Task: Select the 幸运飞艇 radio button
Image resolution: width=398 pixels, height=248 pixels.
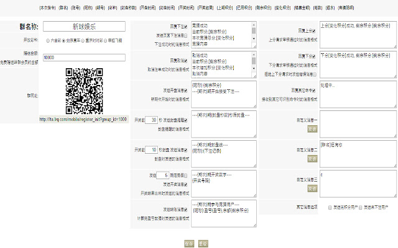Action: [105, 41]
